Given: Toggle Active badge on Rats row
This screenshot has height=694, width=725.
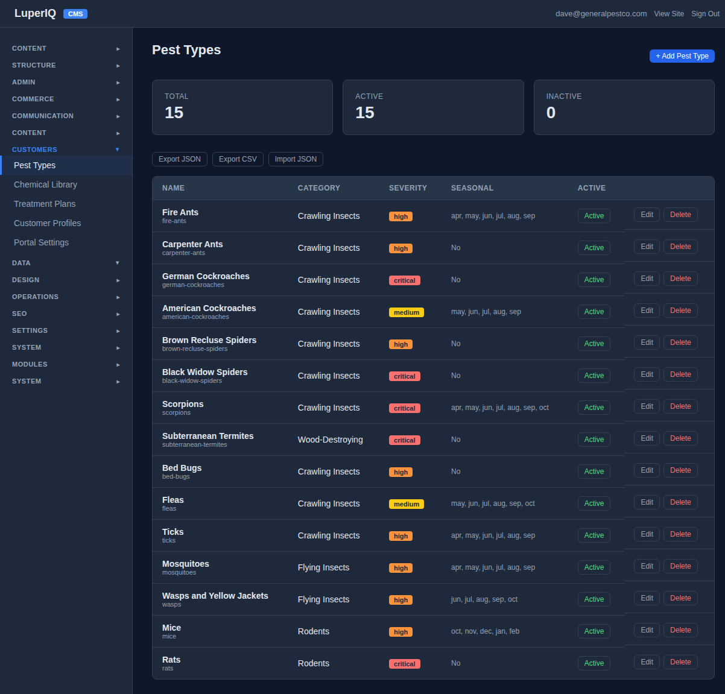Looking at the screenshot, I should 594,663.
